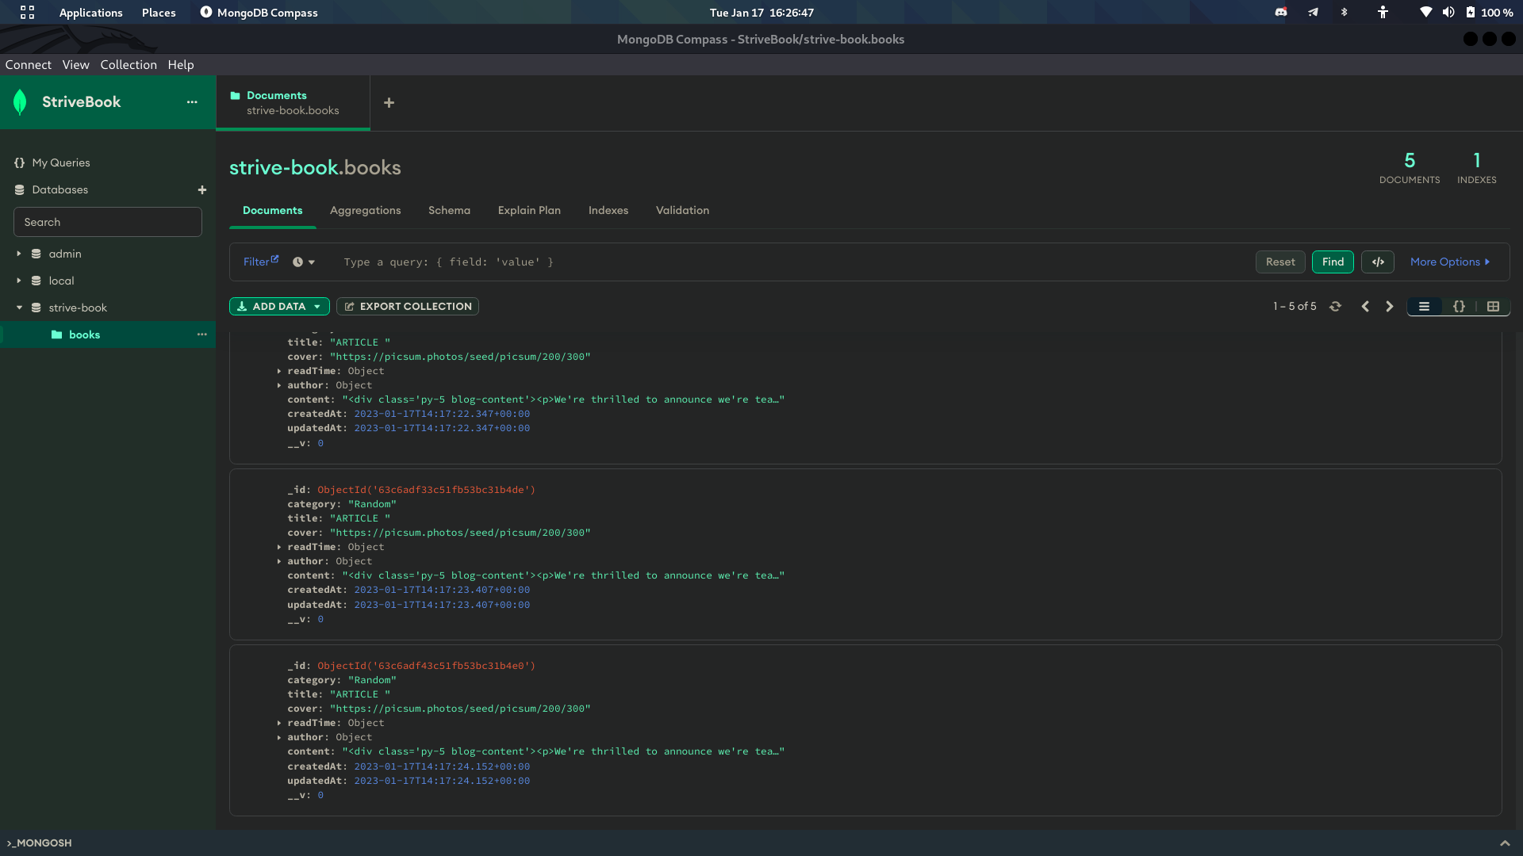Select the table view icon
1523x856 pixels.
(1494, 306)
